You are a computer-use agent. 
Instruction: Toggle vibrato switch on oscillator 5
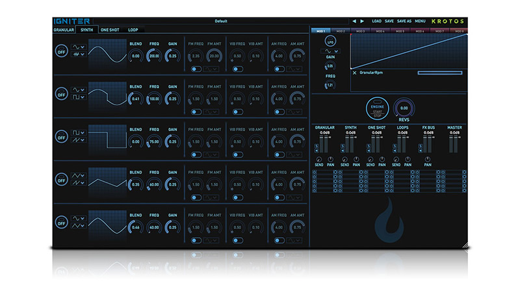click(237, 240)
